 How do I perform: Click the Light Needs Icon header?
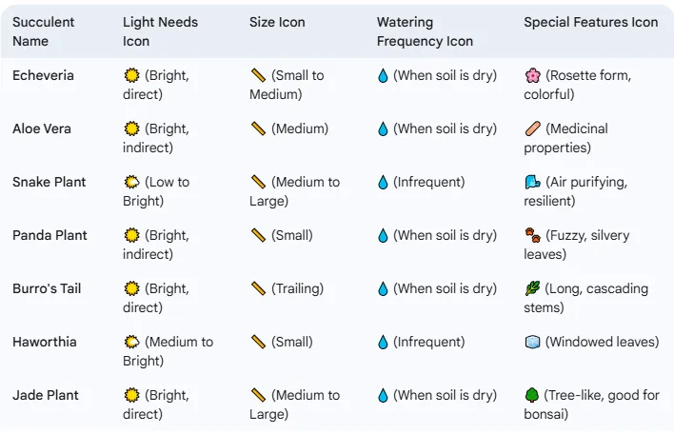point(160,31)
